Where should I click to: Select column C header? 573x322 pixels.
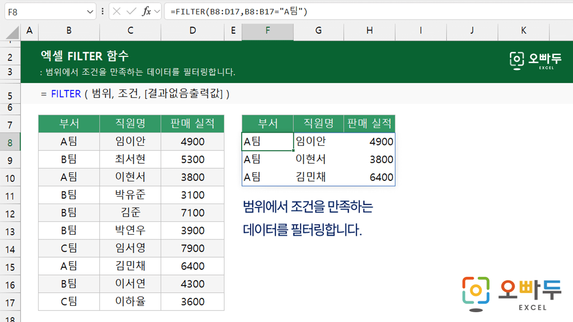tap(130, 30)
